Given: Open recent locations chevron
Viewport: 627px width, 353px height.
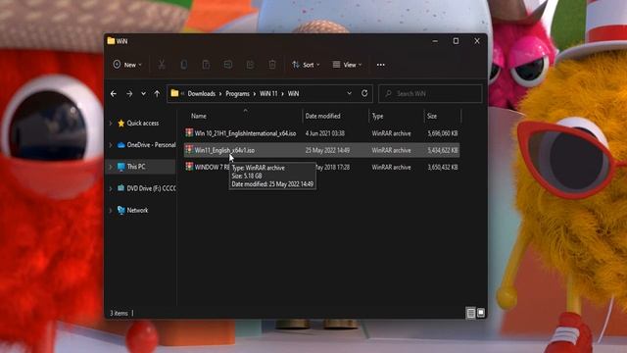Looking at the screenshot, I should pos(143,94).
